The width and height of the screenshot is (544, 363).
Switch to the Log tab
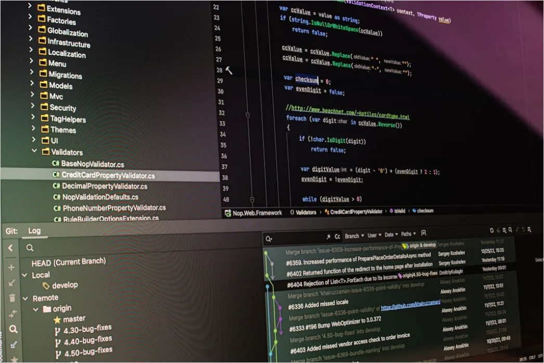point(34,231)
